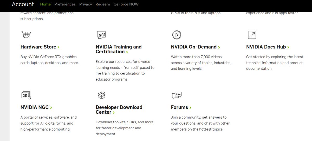
Task: Click the green chevron after NVIDIA NGC
Action: (51, 108)
